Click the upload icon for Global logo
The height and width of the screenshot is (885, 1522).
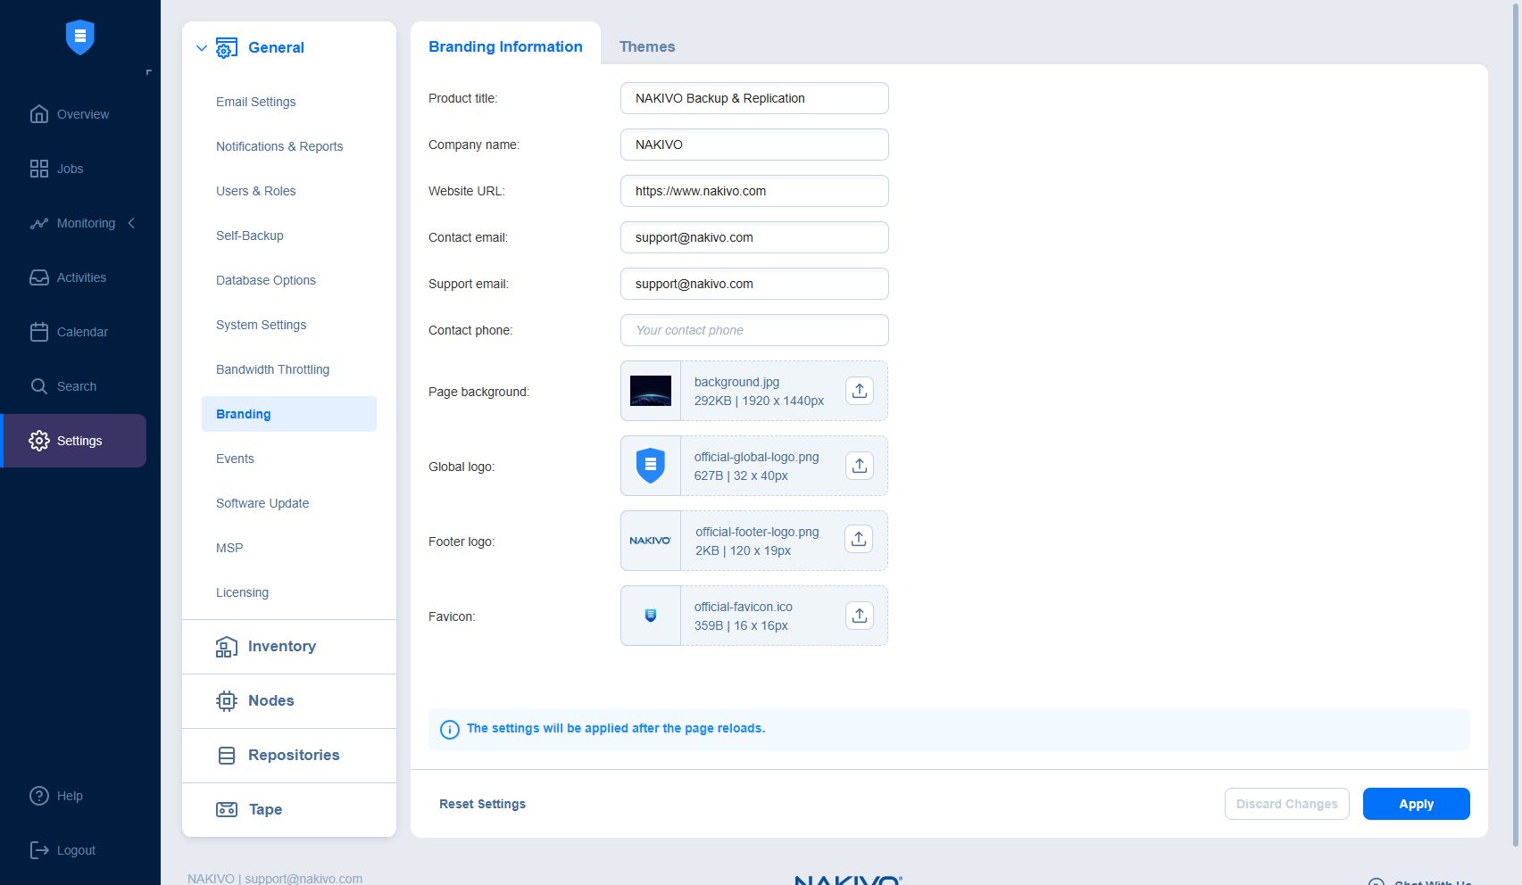point(859,466)
